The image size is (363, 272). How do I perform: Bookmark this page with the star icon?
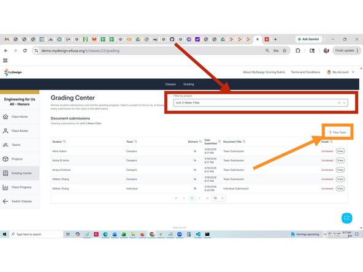point(285,51)
